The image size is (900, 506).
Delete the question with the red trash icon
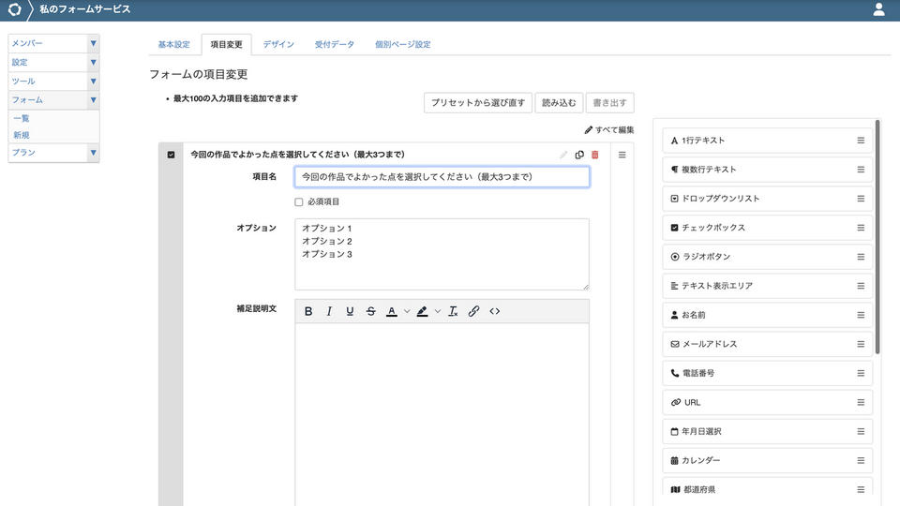click(x=595, y=155)
